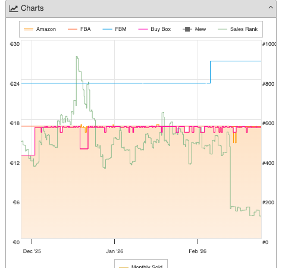The height and width of the screenshot is (268, 282).
Task: Click the #600 rank axis label
Action: pos(268,123)
